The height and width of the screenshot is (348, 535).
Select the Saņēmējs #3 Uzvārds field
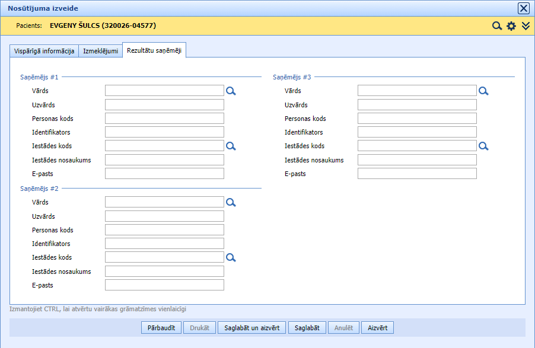[x=417, y=105]
